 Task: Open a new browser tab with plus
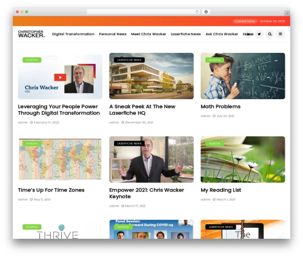click(287, 13)
